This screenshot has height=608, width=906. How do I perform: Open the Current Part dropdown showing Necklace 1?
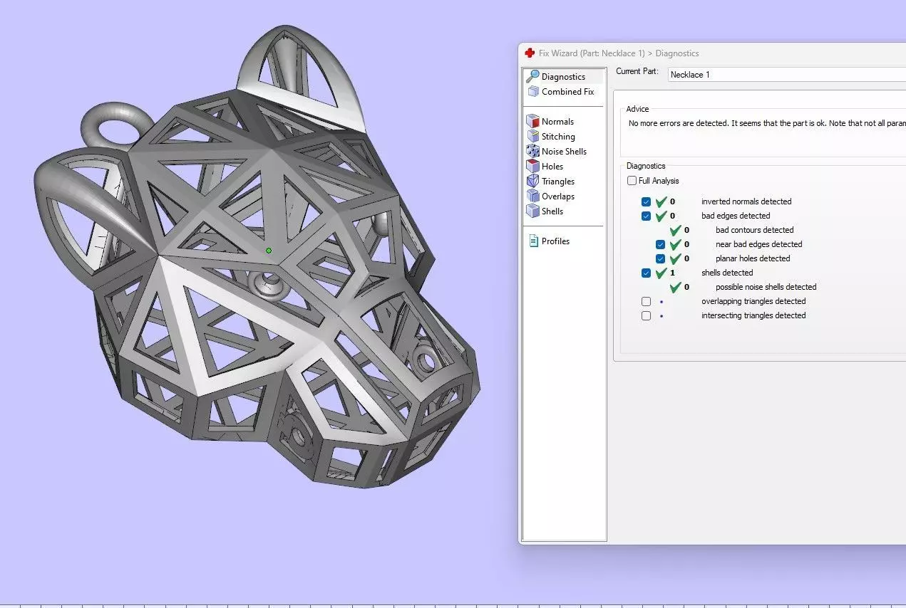787,74
